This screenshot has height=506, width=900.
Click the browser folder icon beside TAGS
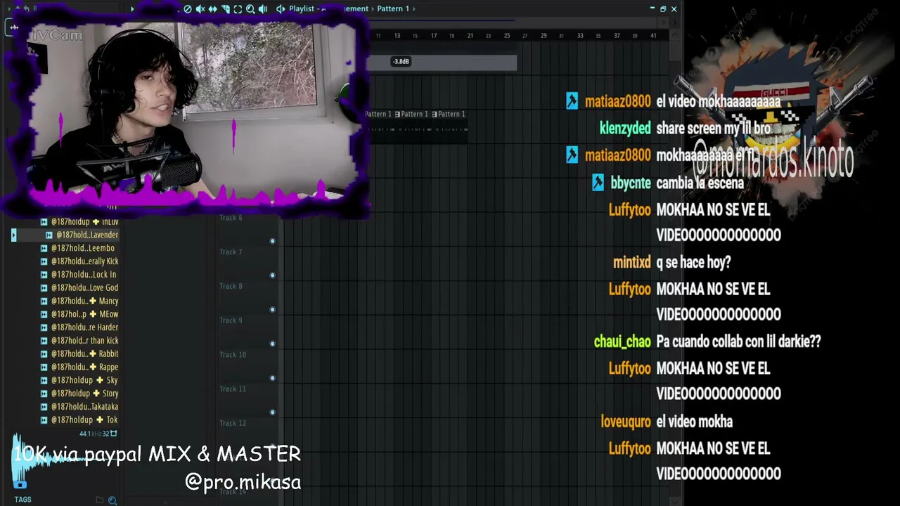tap(100, 500)
